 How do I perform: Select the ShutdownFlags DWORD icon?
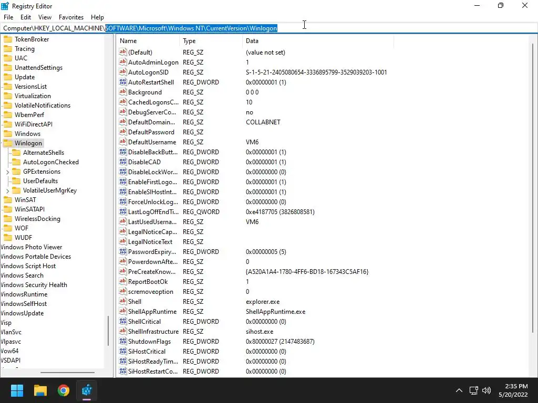[x=122, y=341]
